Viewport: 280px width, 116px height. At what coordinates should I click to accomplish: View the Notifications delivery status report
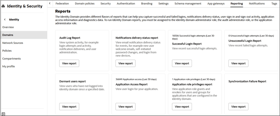pos(125,63)
